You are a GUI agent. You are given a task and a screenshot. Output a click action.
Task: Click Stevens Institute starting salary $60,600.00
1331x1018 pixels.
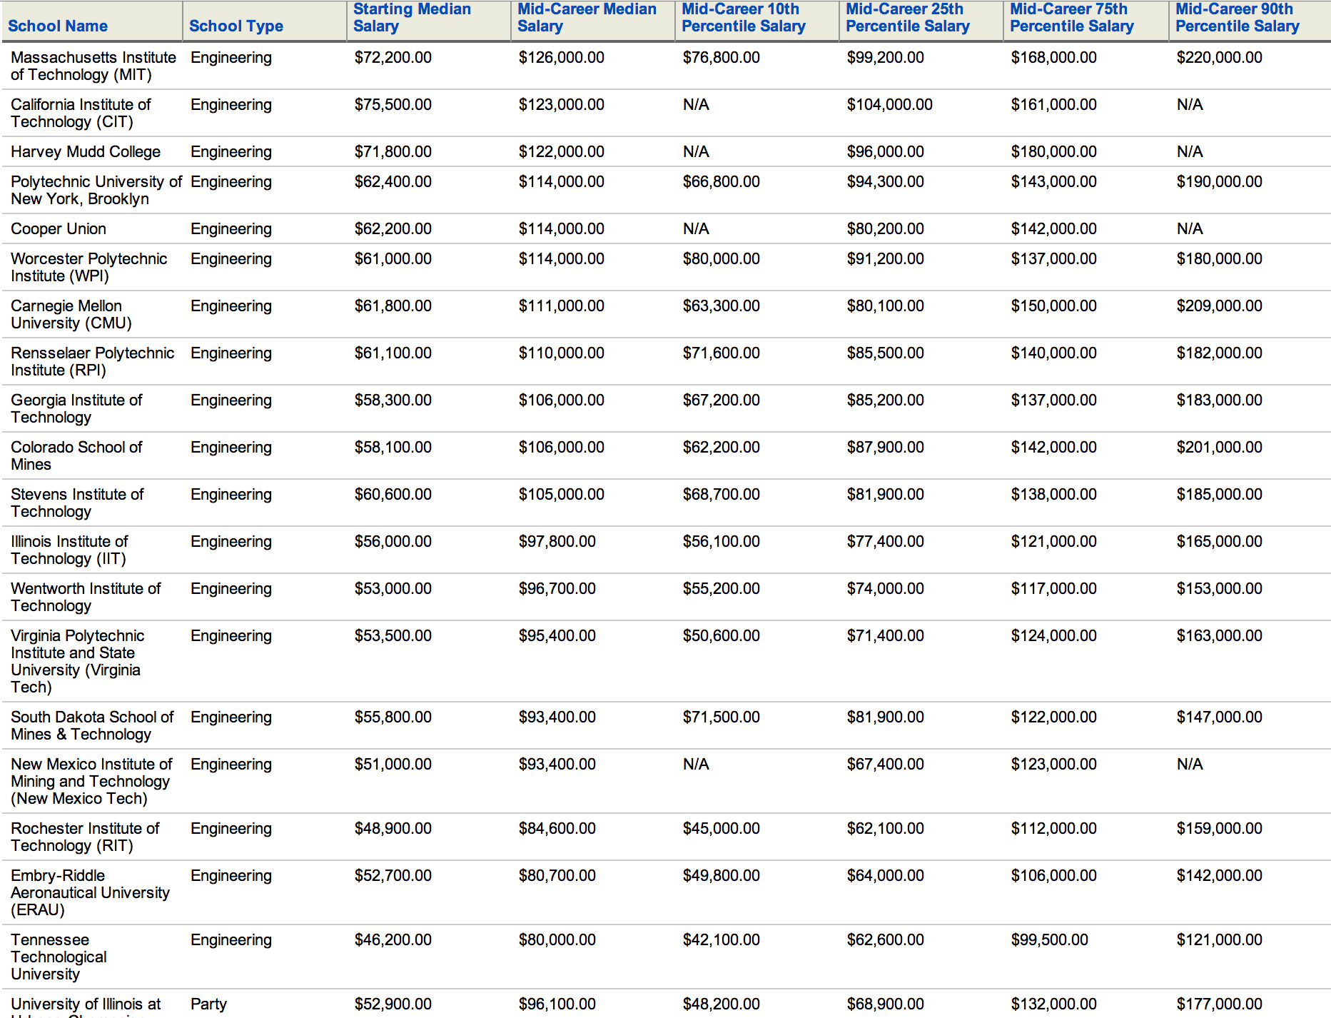click(x=393, y=494)
